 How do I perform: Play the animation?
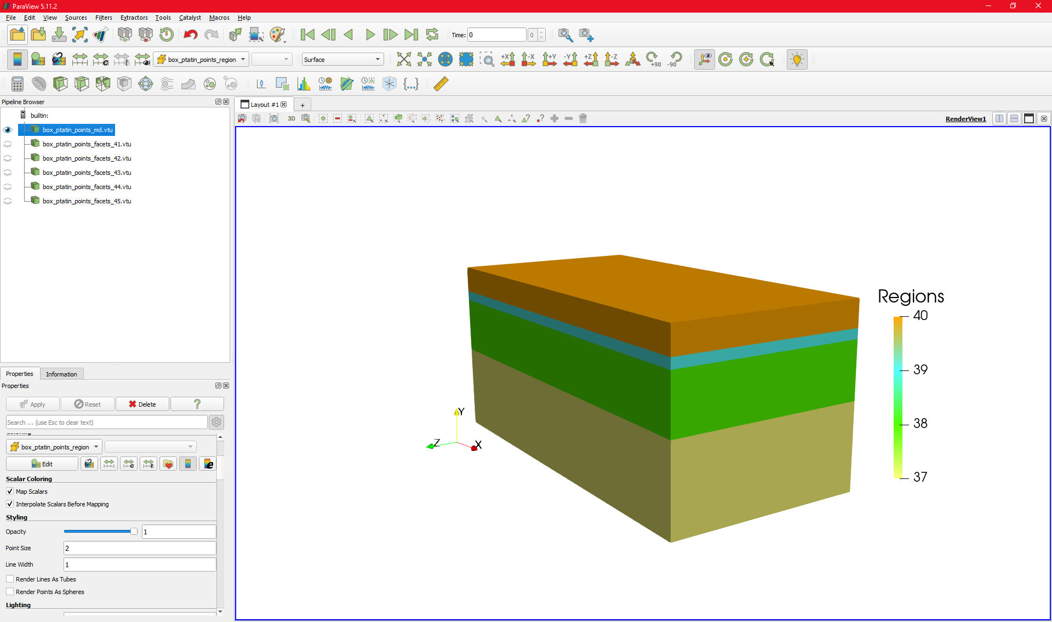[x=370, y=35]
